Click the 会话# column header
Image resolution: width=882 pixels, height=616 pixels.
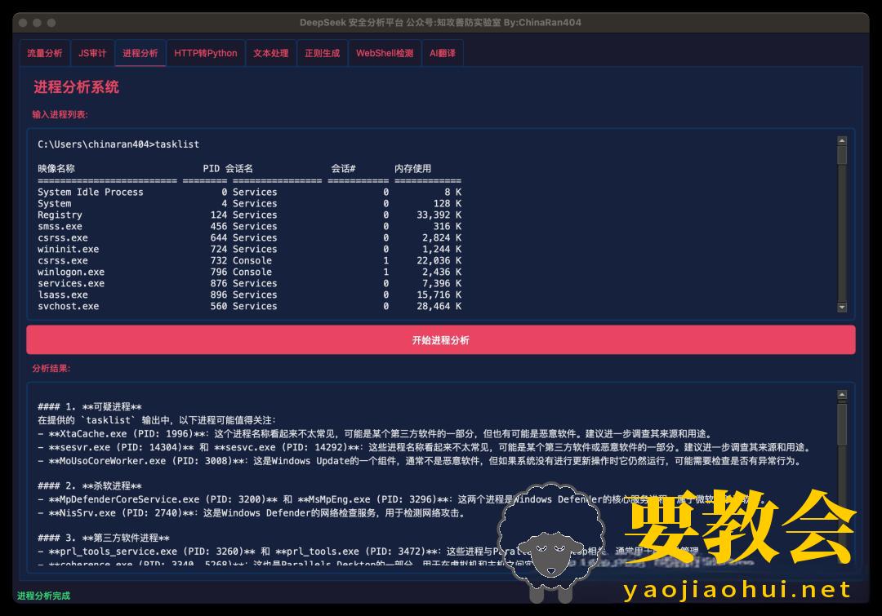tap(343, 169)
